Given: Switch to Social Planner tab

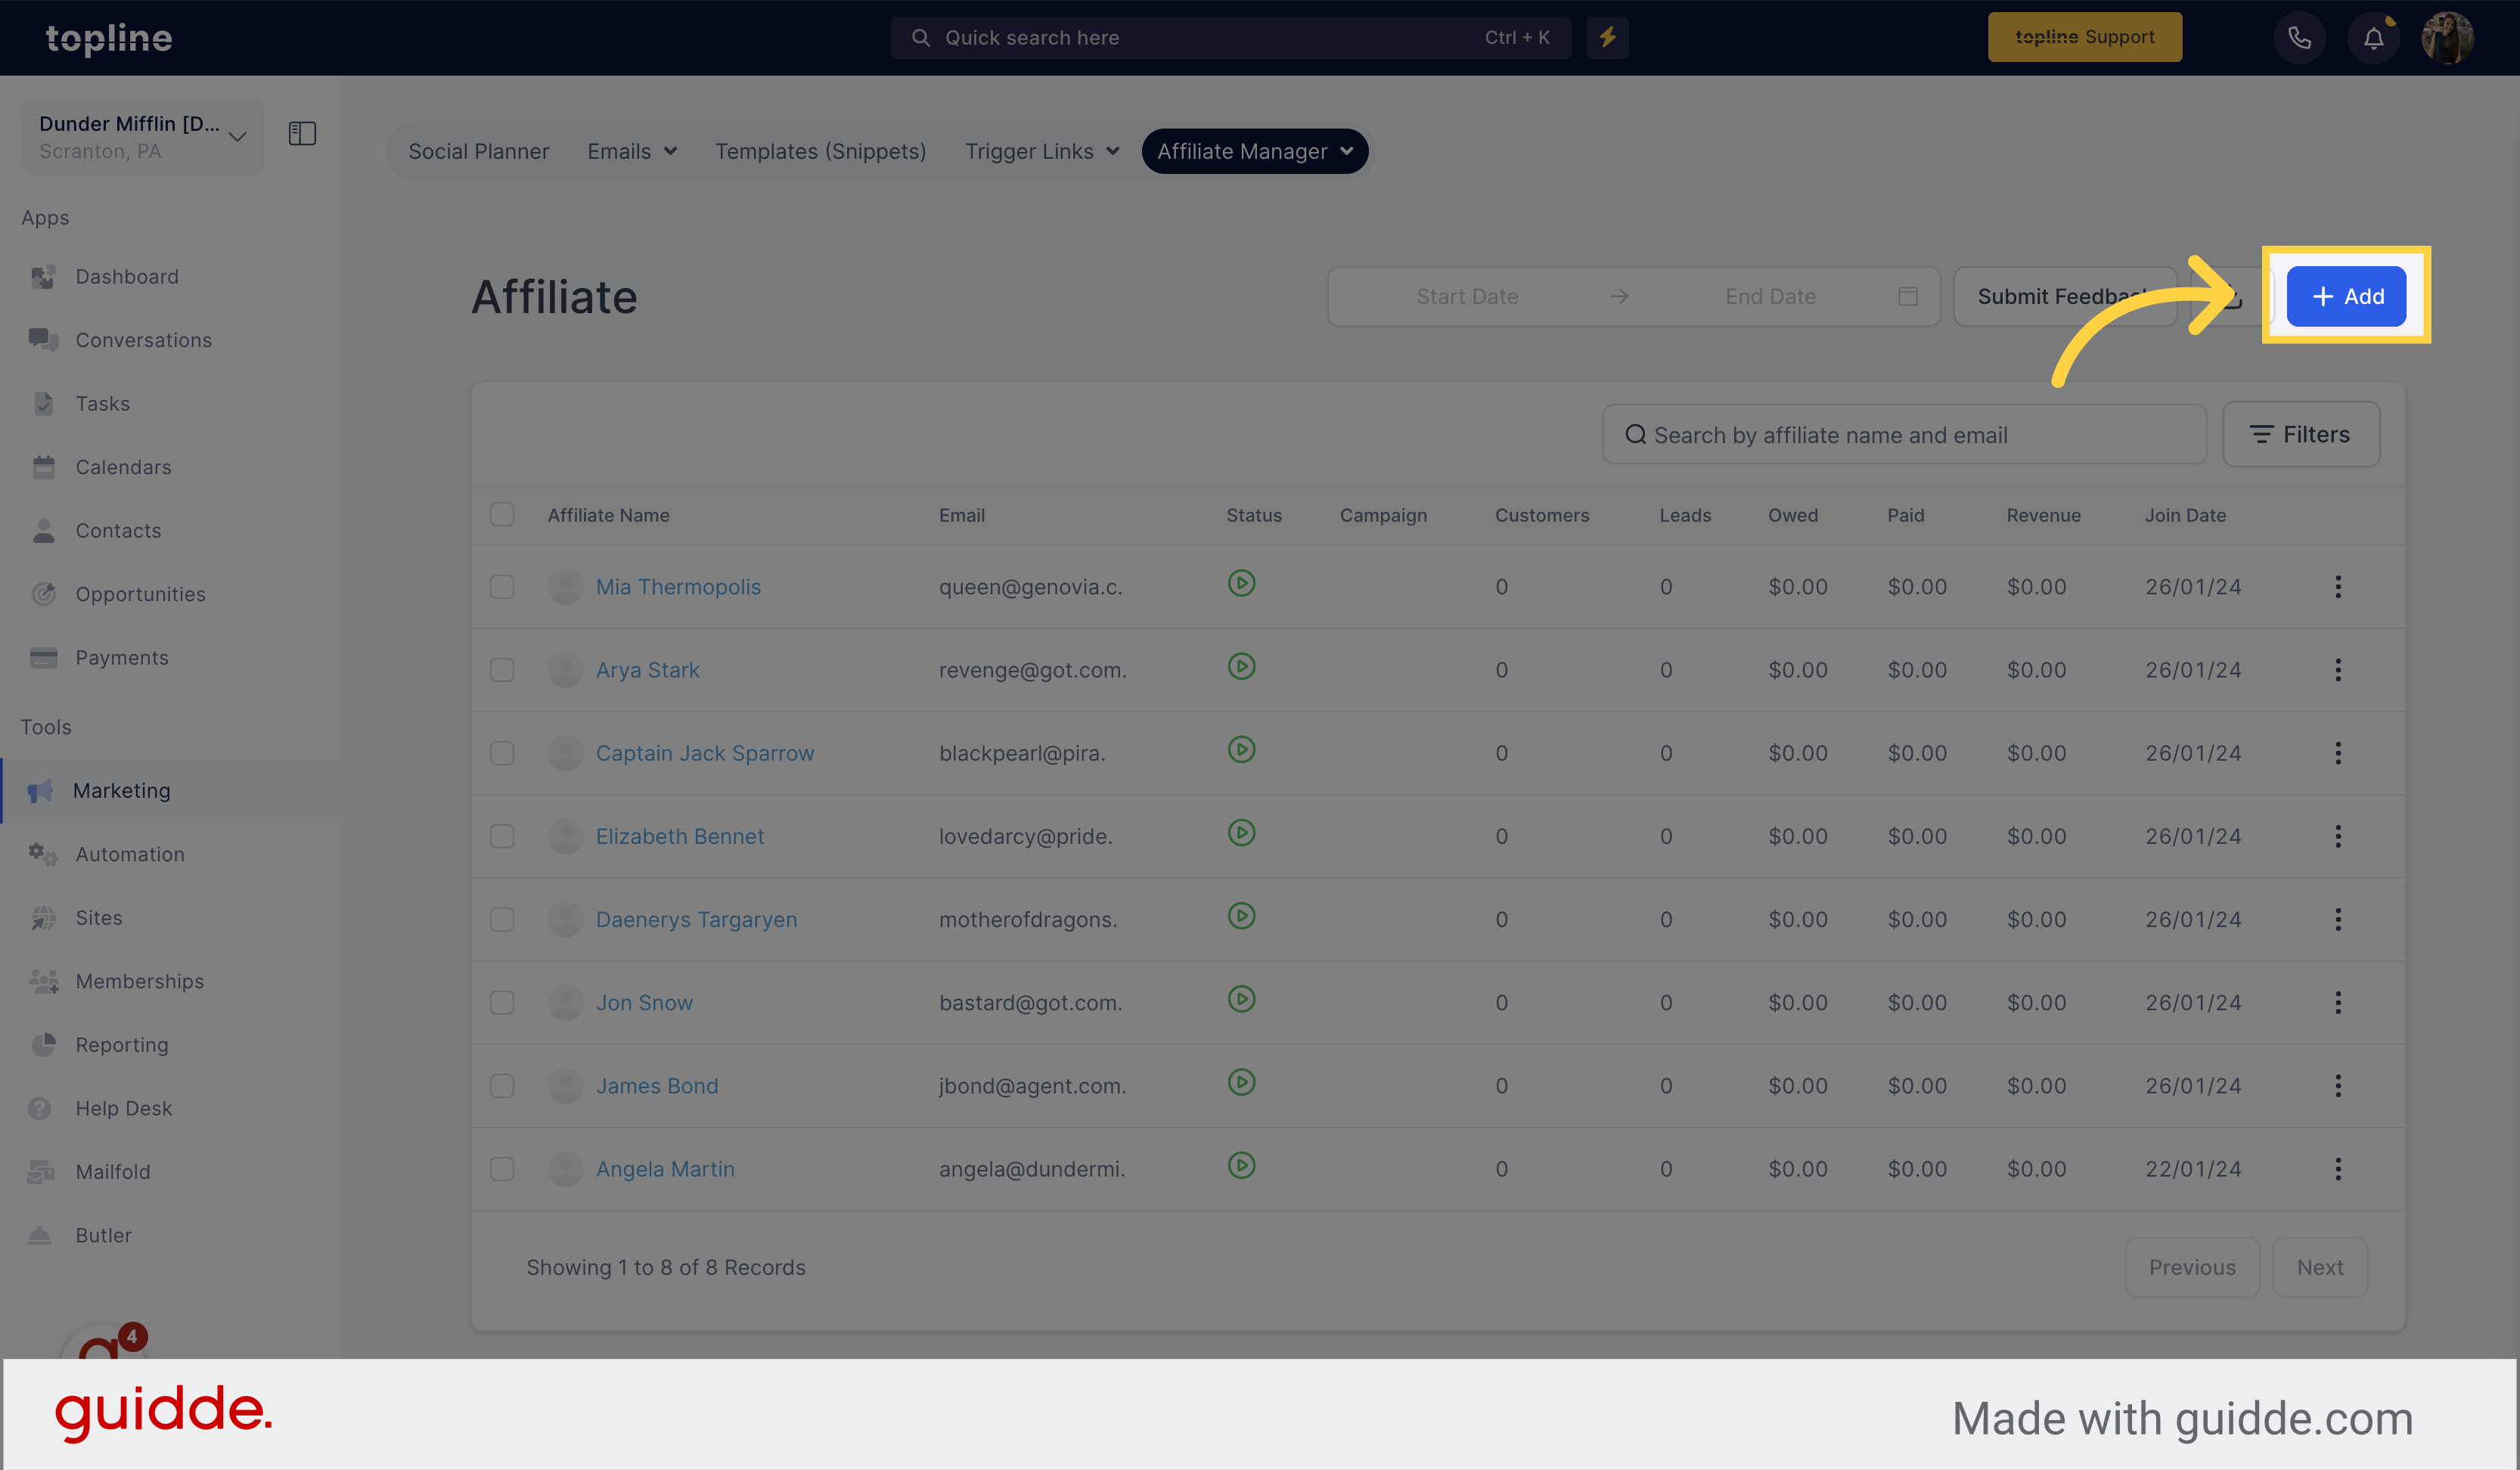Looking at the screenshot, I should (478, 152).
